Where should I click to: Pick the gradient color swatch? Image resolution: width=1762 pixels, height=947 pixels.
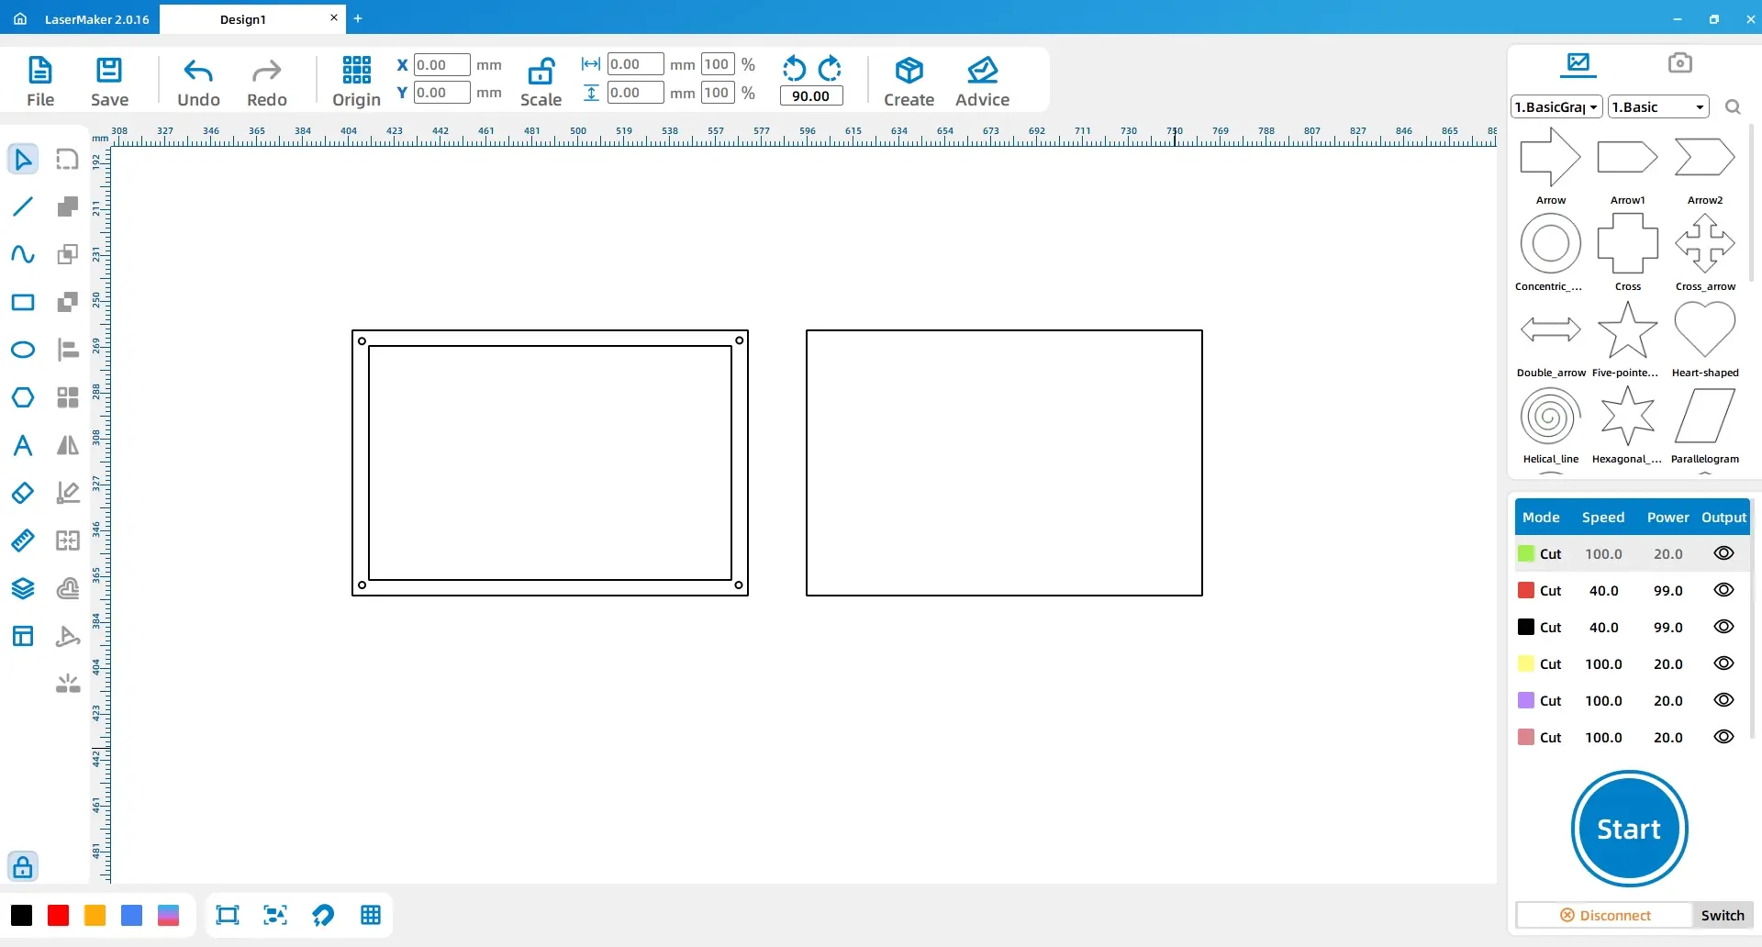[x=168, y=915]
